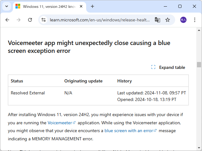
Task: Click the translate page icon
Action: pos(157,20)
